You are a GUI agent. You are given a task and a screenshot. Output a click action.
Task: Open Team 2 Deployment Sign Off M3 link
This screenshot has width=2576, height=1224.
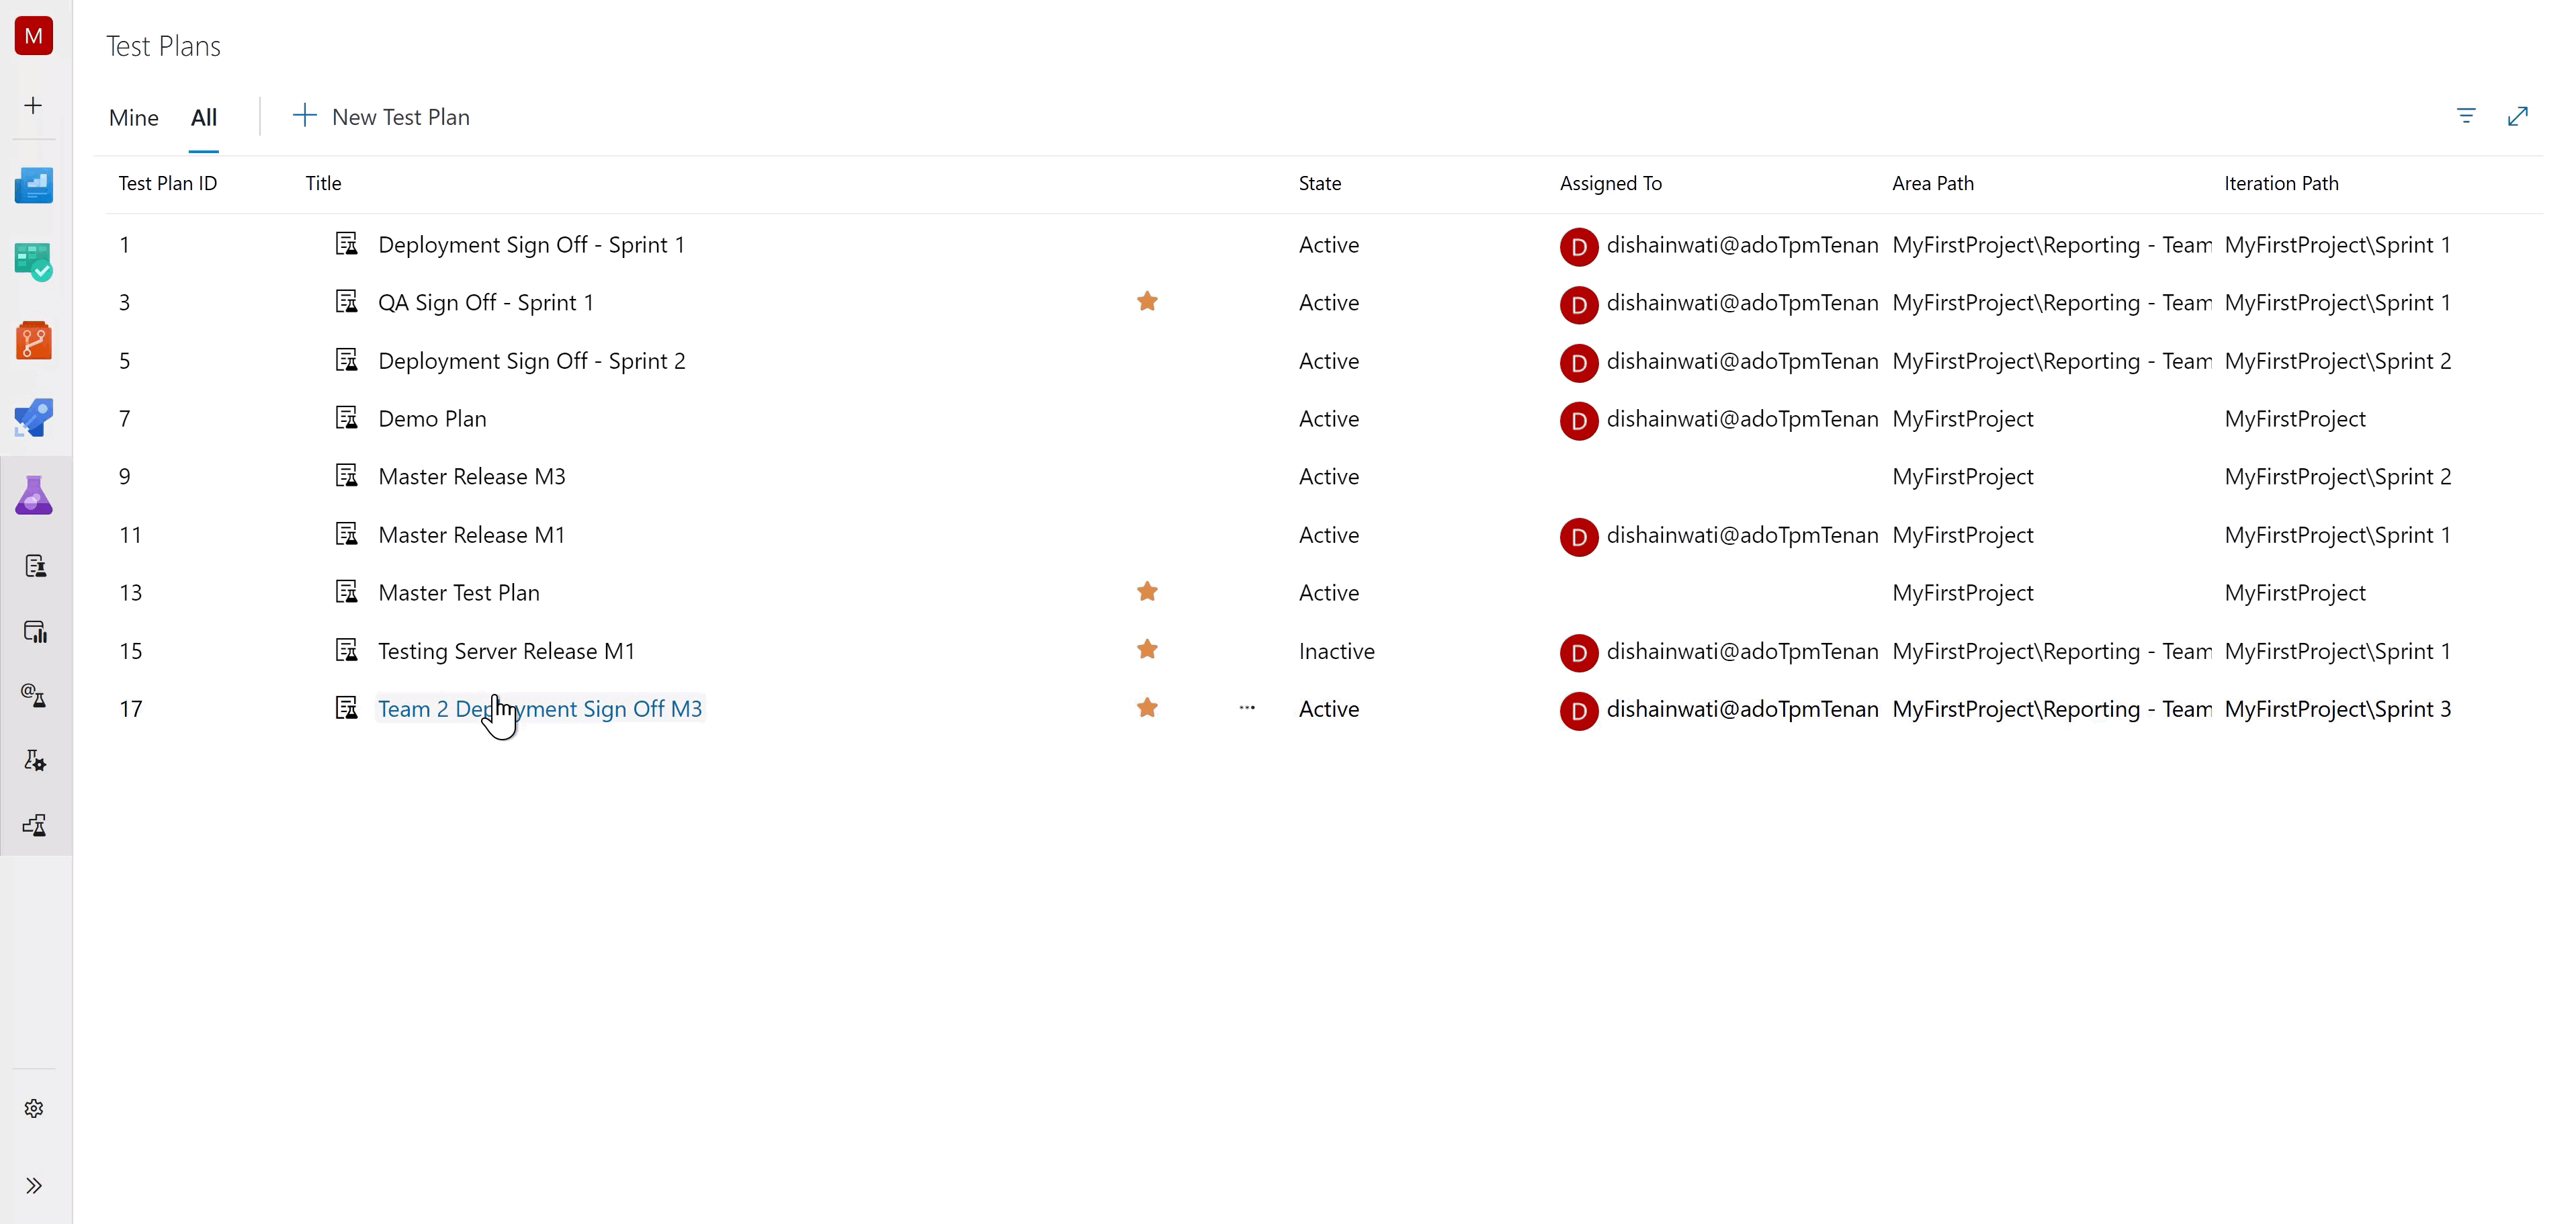[539, 708]
